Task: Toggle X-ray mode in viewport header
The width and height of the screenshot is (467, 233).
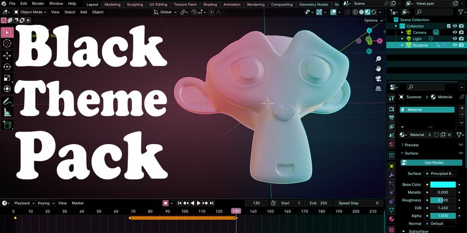Action: click(x=347, y=12)
